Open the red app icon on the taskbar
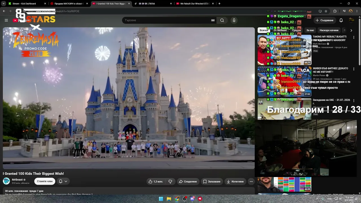Viewport: 361px width, 203px height. click(200, 199)
